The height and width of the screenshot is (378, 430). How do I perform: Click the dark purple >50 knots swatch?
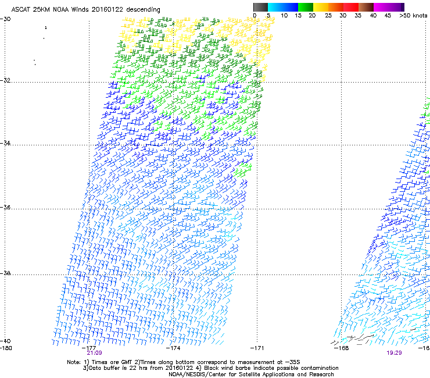[x=403, y=7]
